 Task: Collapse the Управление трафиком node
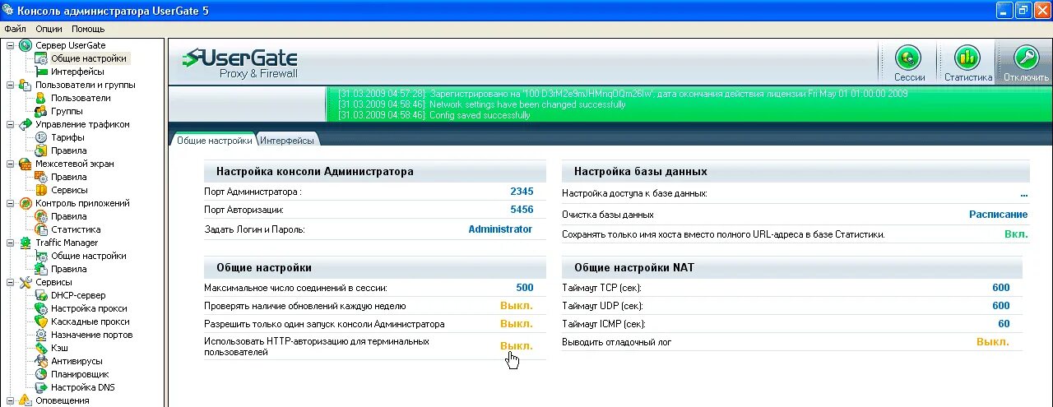coord(11,124)
